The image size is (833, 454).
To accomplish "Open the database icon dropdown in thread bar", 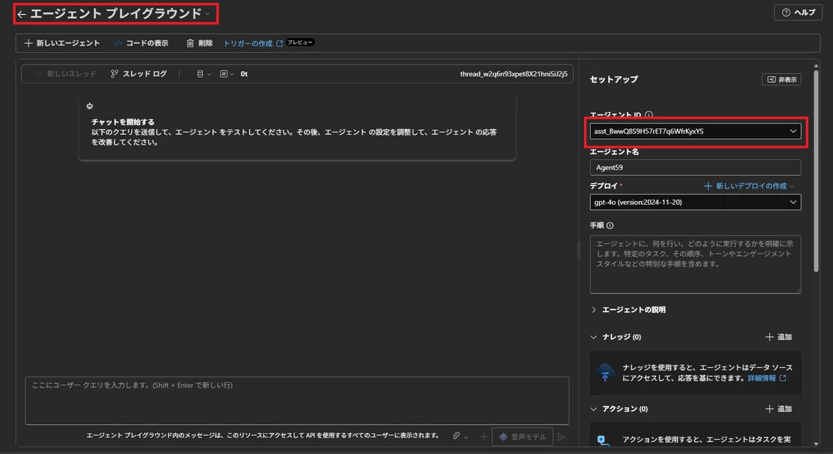I will 204,74.
